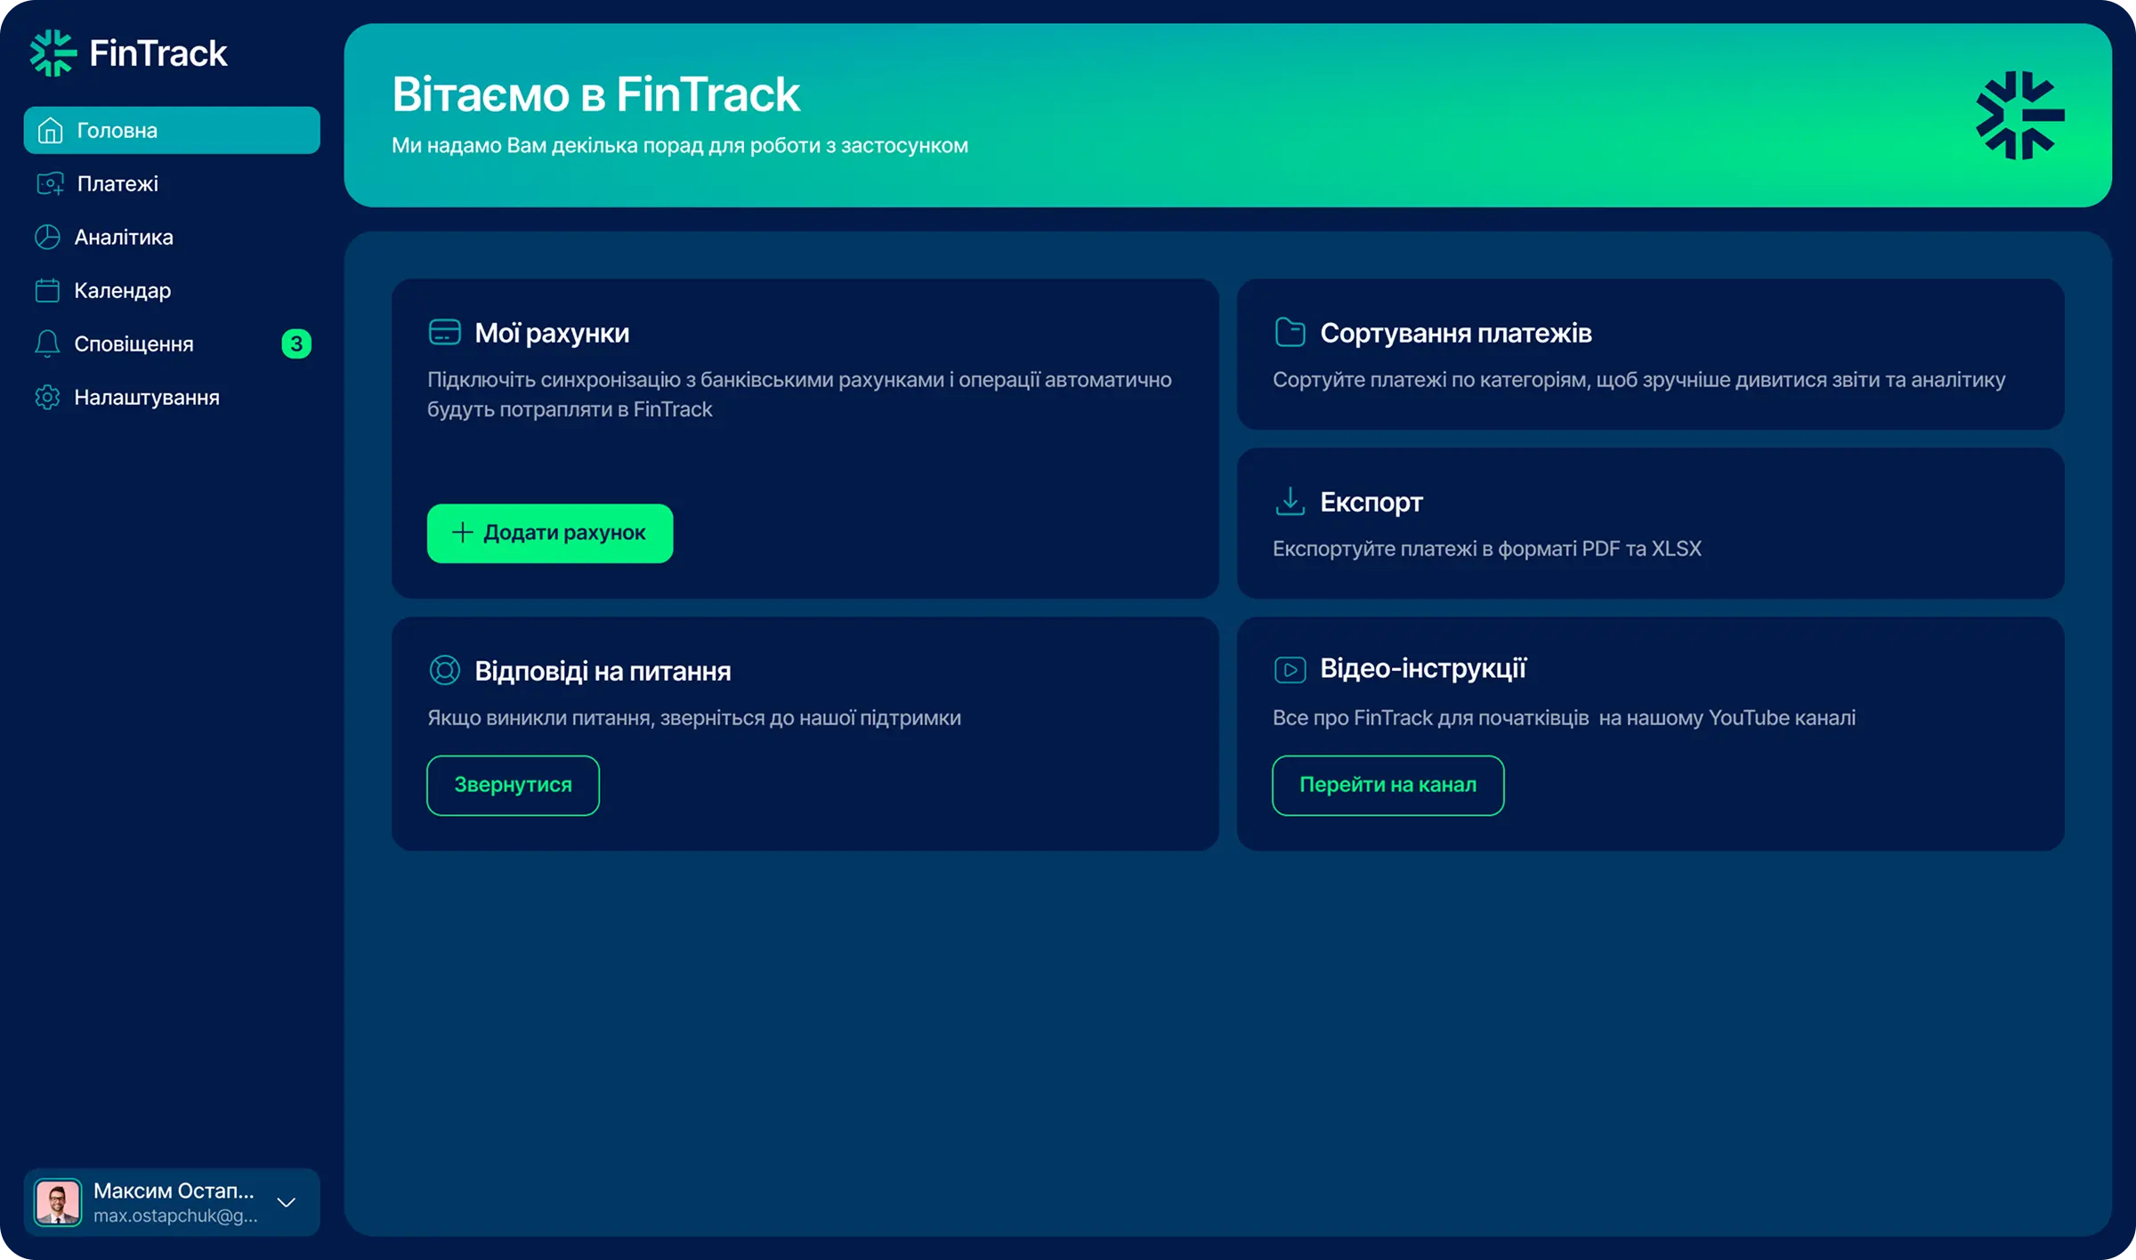This screenshot has width=2136, height=1260.
Task: Click the card icon in Мої рахунки
Action: pyautogui.click(x=445, y=333)
